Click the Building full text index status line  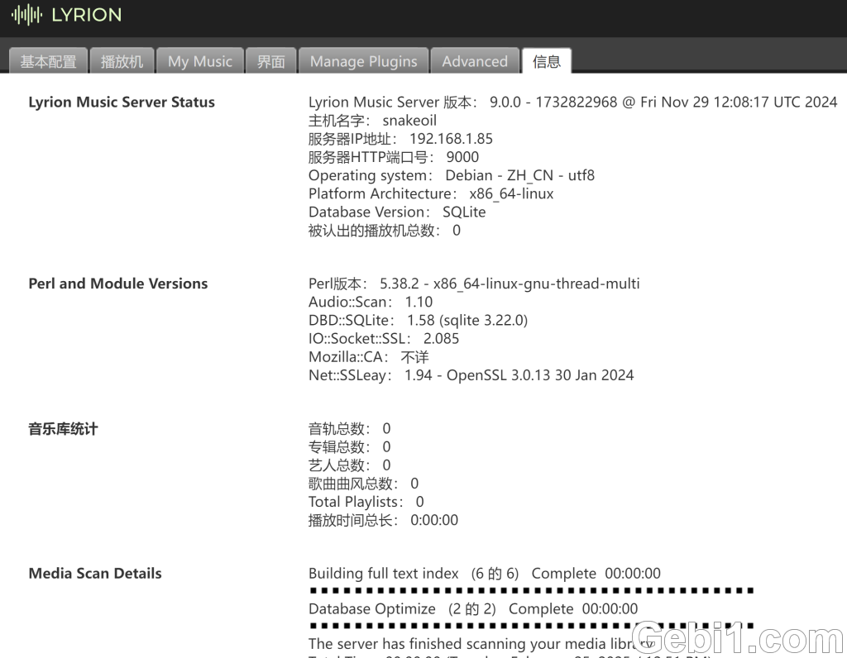tap(485, 573)
